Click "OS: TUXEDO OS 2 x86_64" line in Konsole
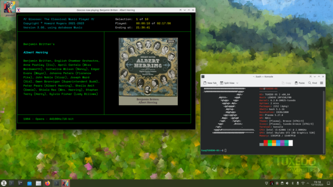333x187 pixels. 275,95
